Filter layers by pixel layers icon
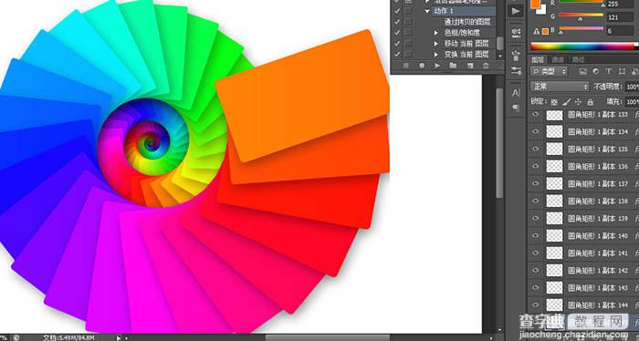 coord(582,71)
